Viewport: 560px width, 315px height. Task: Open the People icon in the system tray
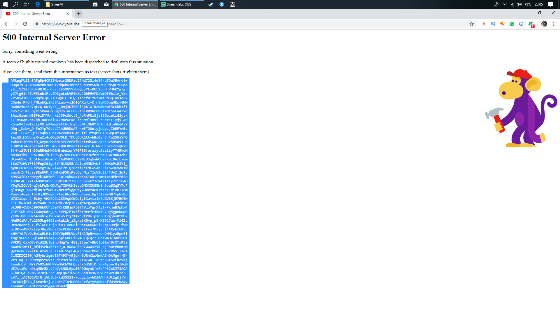(x=496, y=4)
